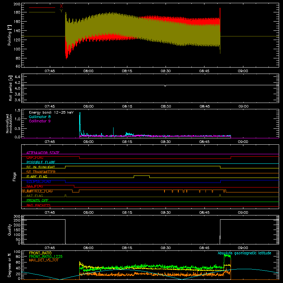
Task: Click the '1.5' tick on modulation axis
Action: (x=17, y=110)
